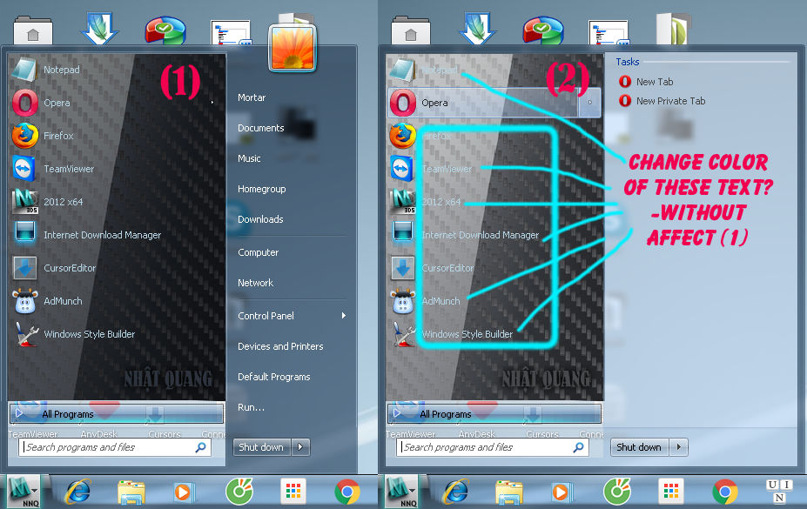
Task: Click Chrome icon on left taskbar
Action: click(x=347, y=492)
